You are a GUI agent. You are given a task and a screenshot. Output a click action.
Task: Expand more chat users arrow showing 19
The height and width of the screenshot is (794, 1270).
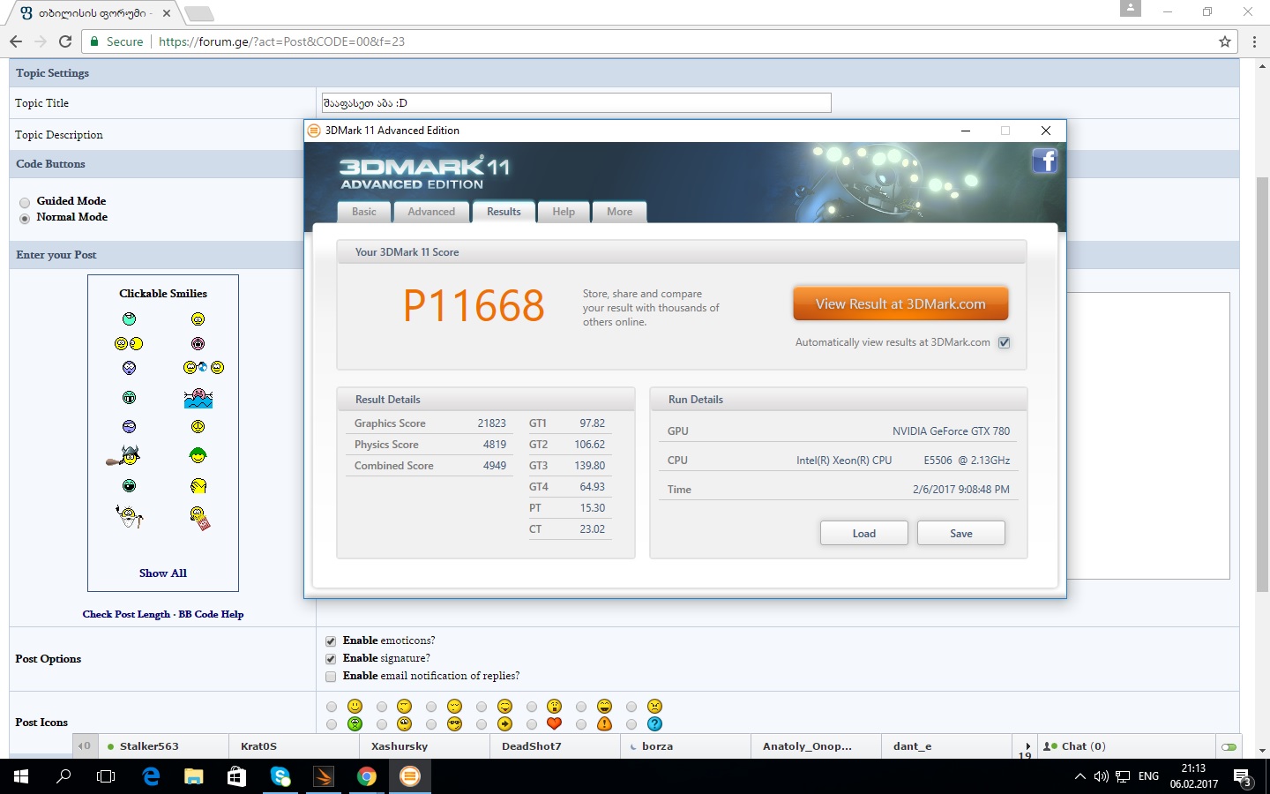click(x=1026, y=748)
